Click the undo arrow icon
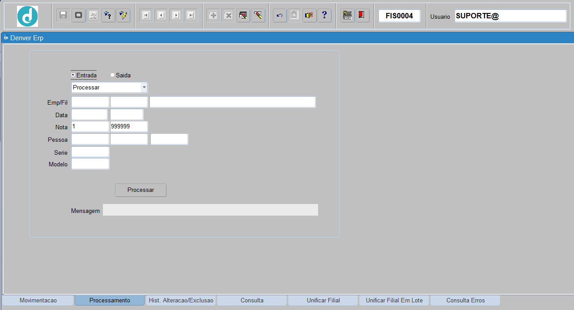Screen dimensions: 574x310 click(280, 15)
